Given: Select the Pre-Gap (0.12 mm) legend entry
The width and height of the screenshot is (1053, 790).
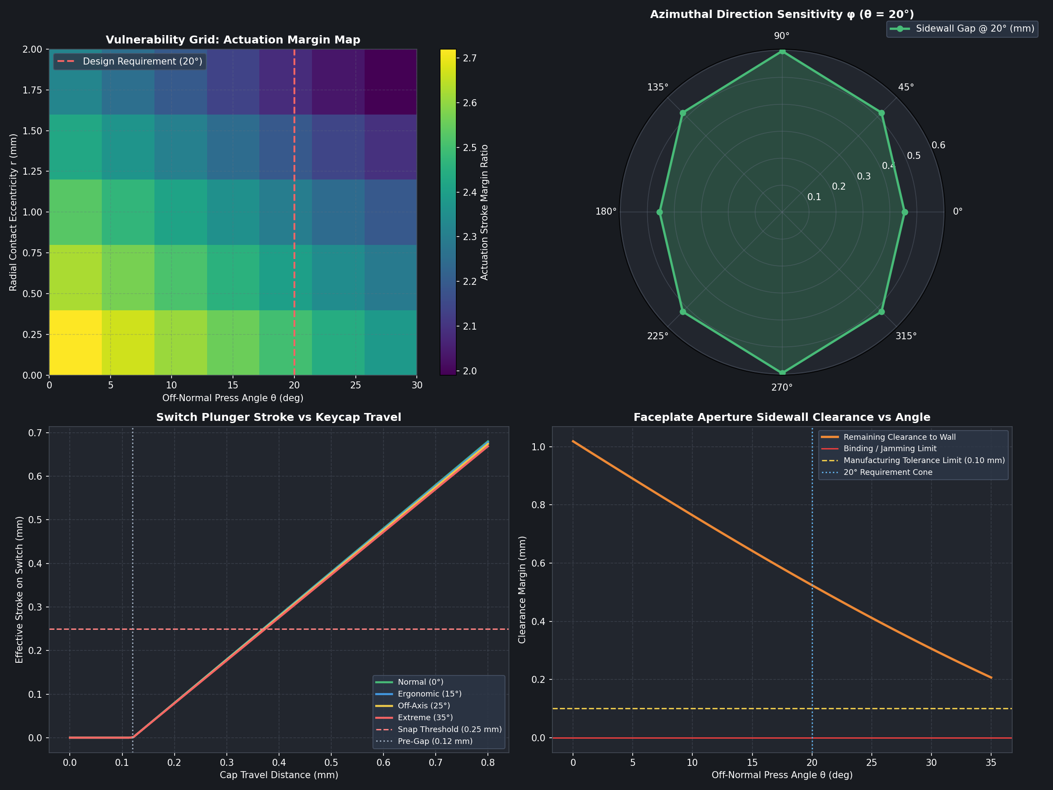Looking at the screenshot, I should click(x=424, y=741).
